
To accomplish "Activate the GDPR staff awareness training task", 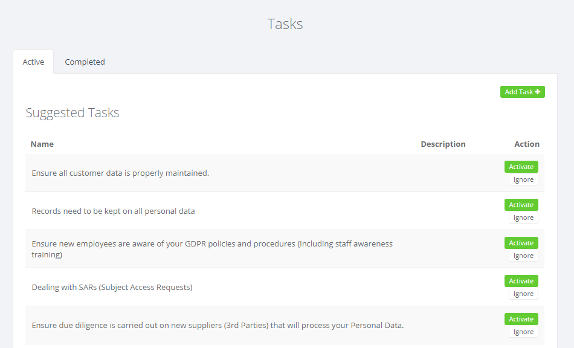I will point(521,243).
